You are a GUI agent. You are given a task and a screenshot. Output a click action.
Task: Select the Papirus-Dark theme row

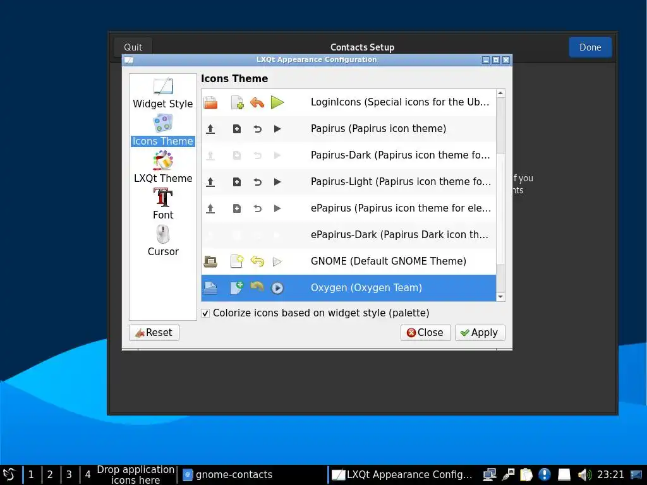(x=348, y=155)
